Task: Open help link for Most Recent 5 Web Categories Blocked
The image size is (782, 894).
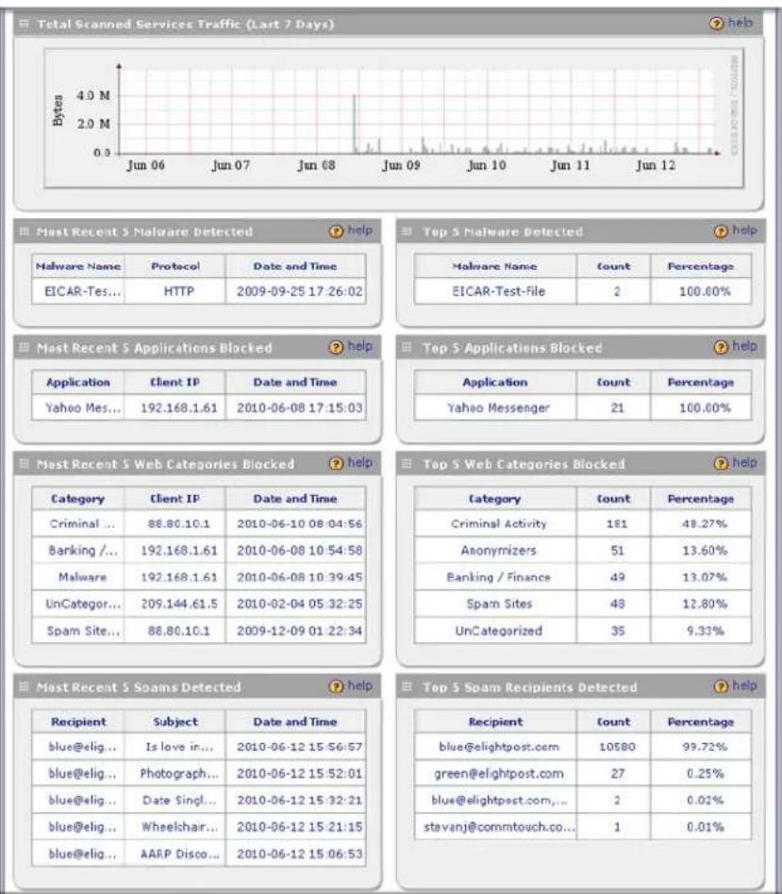Action: click(360, 463)
